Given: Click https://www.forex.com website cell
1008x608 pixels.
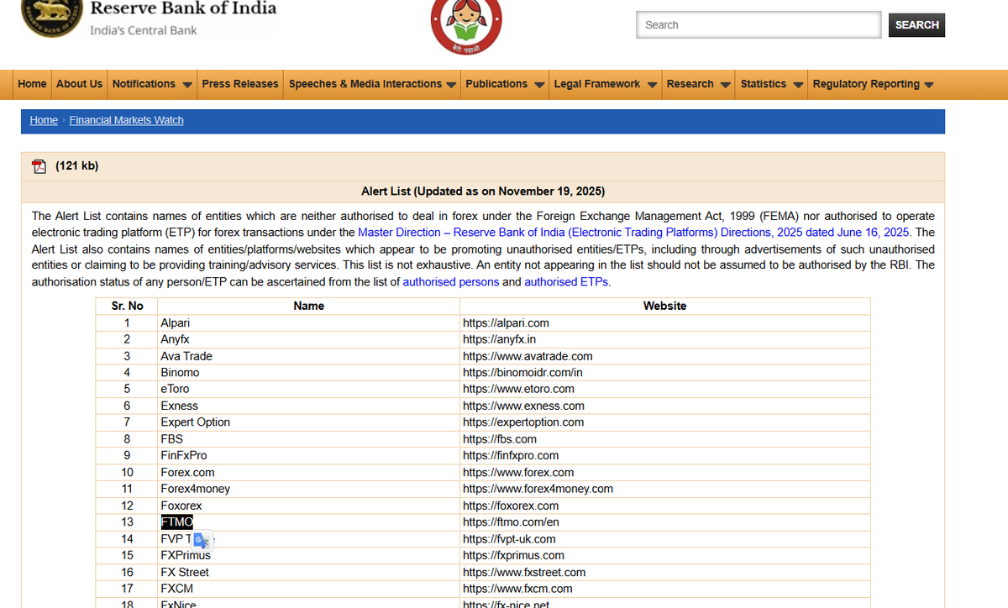Looking at the screenshot, I should (x=664, y=472).
